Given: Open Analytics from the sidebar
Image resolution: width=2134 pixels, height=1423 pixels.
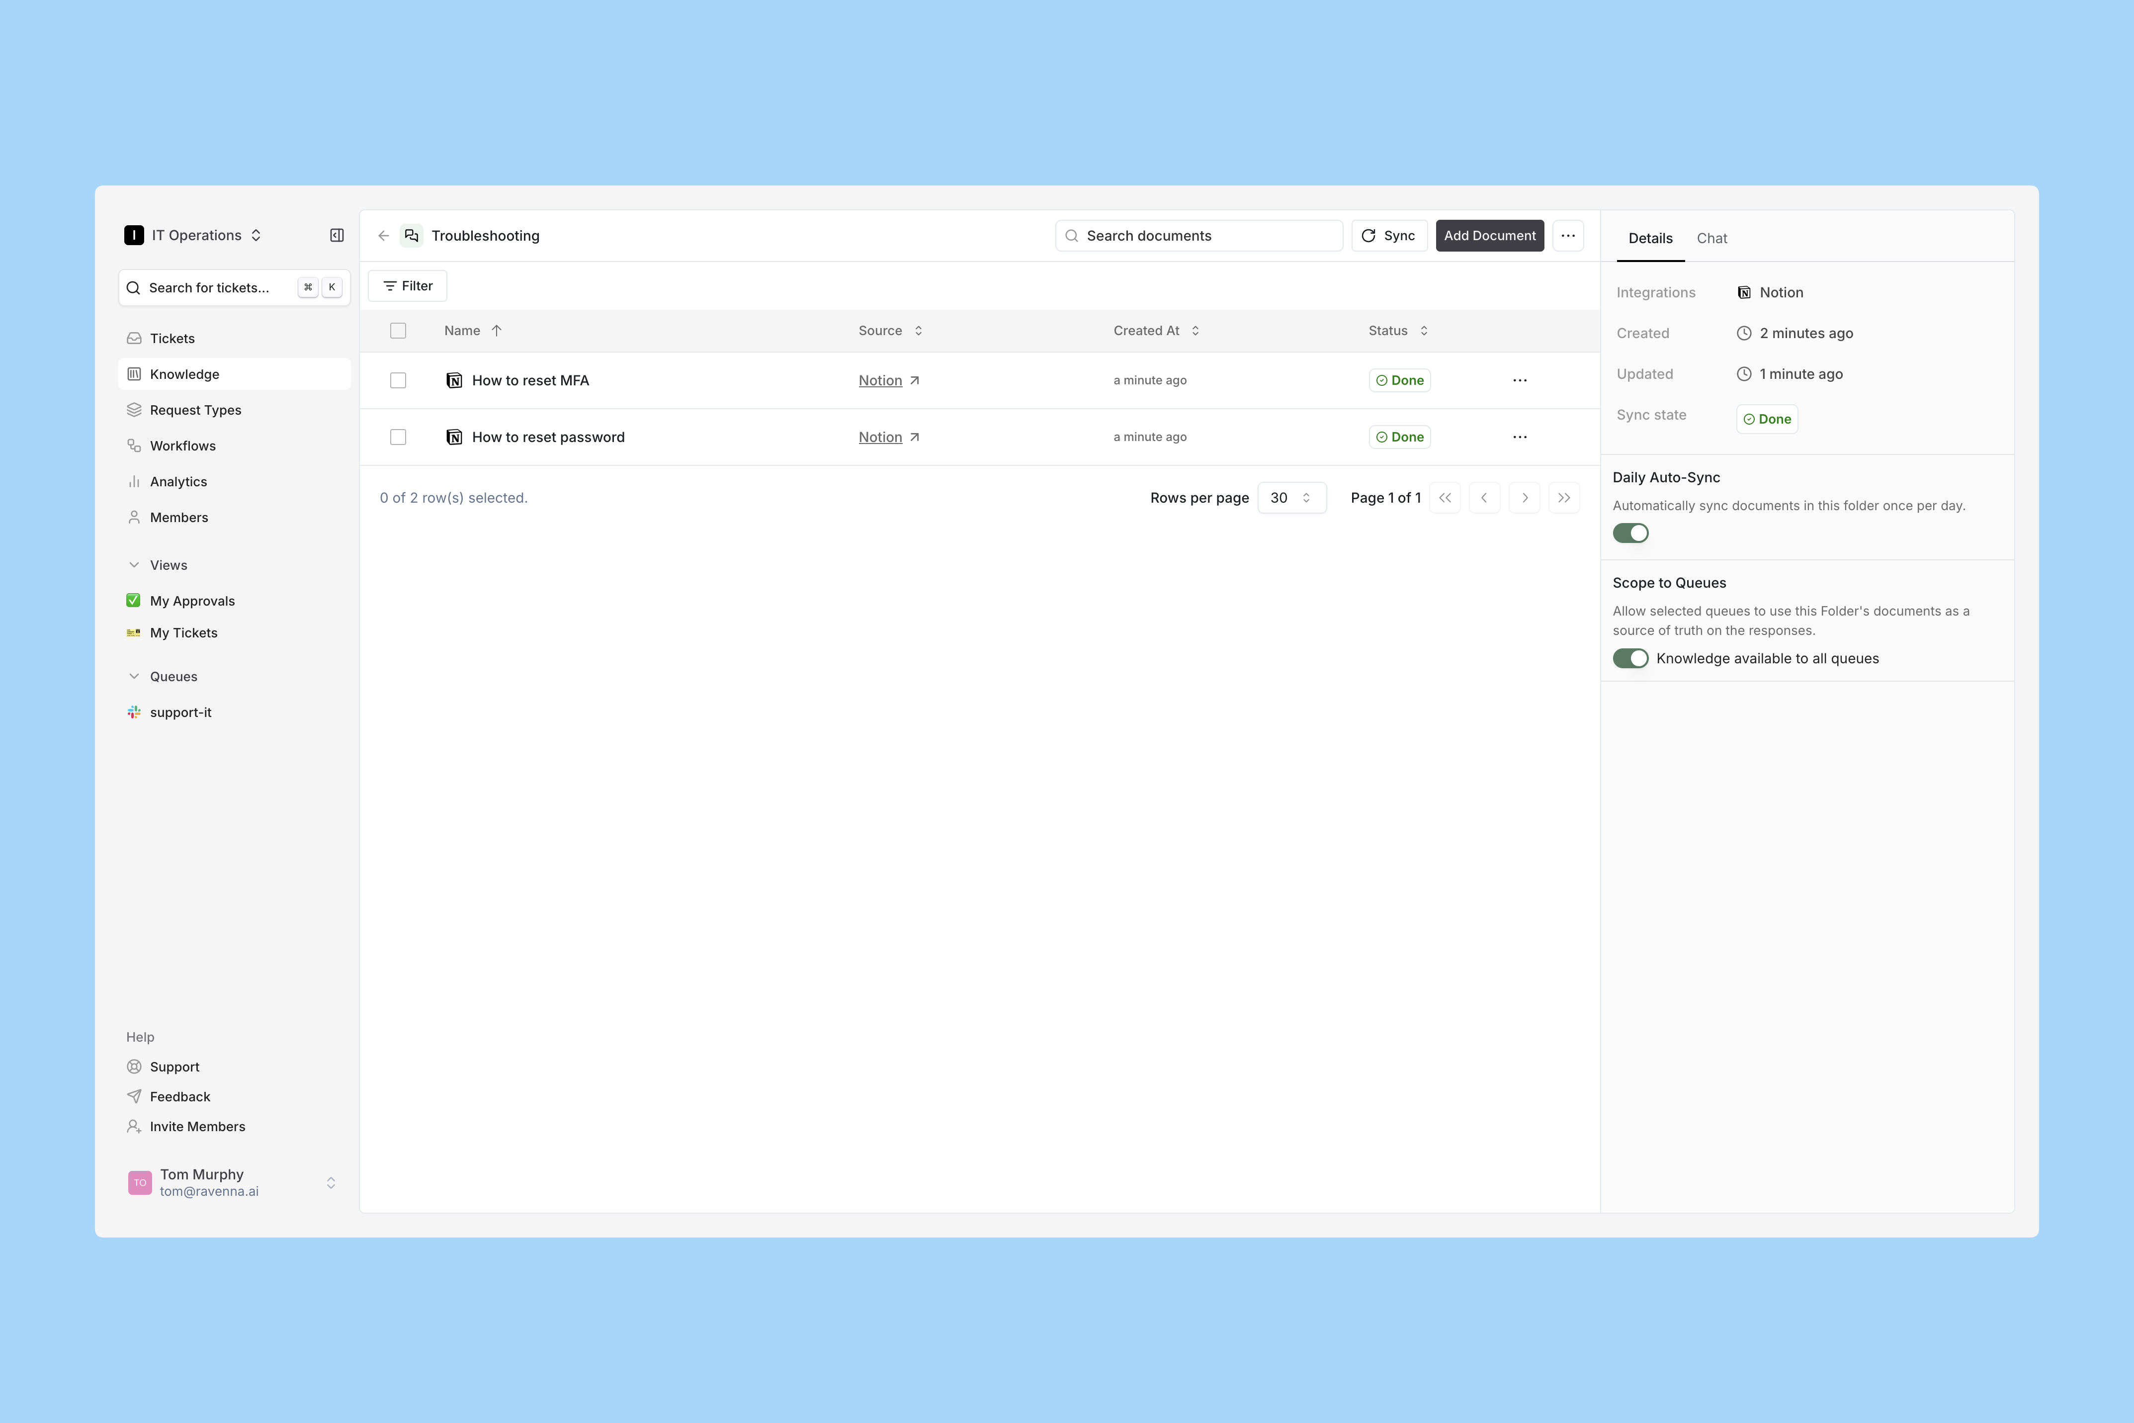Looking at the screenshot, I should tap(178, 482).
